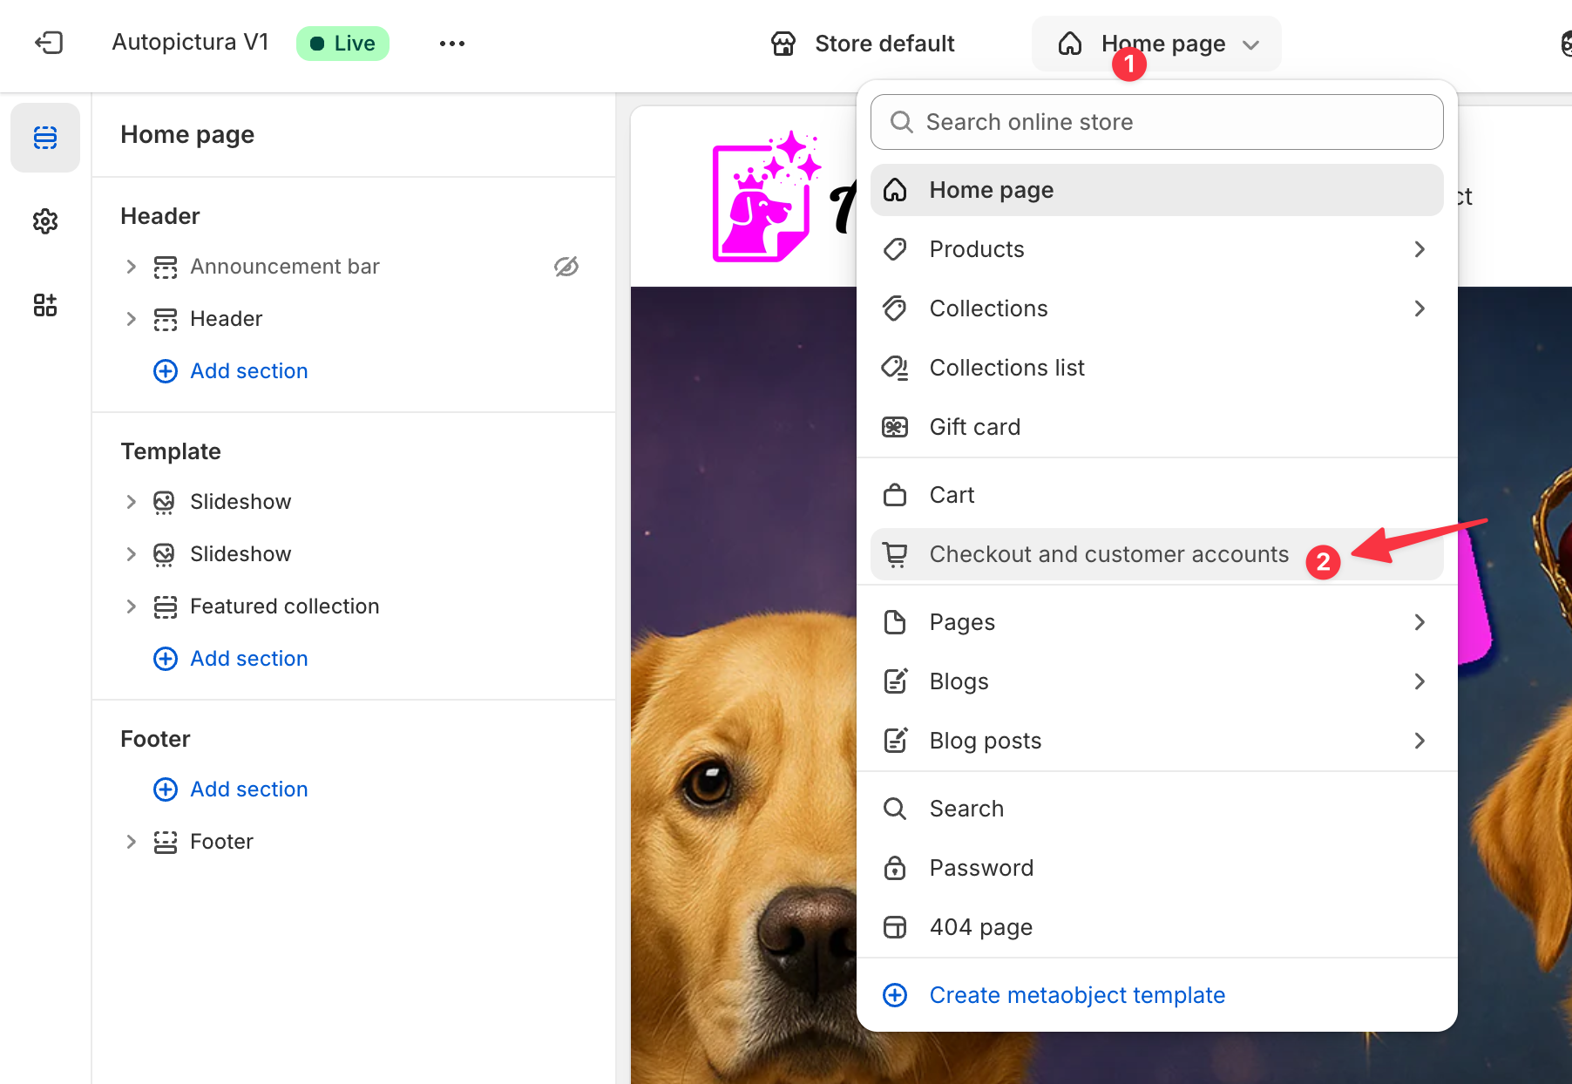Expand the first Slideshow section
1572x1084 pixels.
click(x=131, y=502)
